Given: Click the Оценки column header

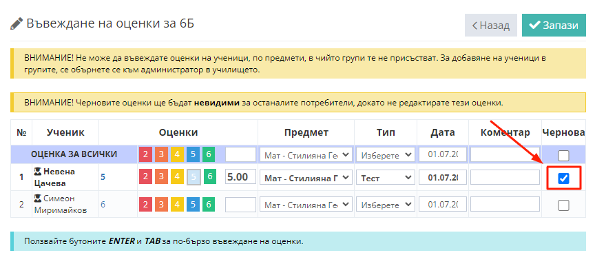Looking at the screenshot, I should (178, 132).
